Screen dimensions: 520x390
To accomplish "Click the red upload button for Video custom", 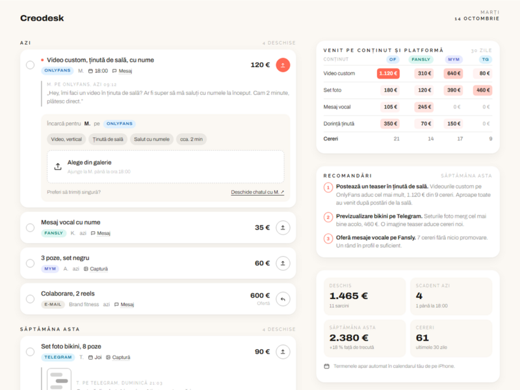I will (x=283, y=65).
